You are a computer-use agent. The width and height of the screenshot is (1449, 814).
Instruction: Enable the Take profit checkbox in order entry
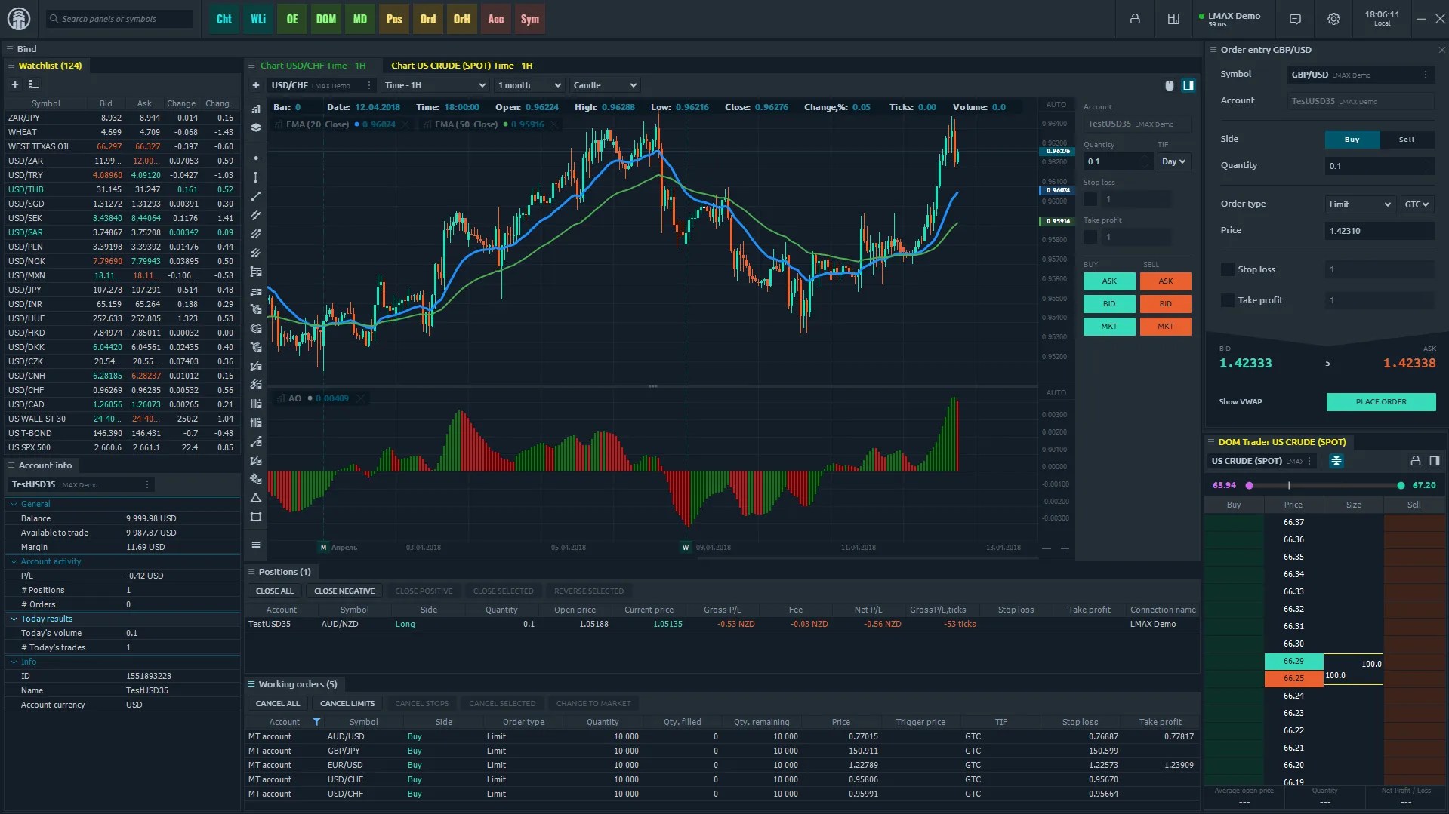tap(1227, 299)
